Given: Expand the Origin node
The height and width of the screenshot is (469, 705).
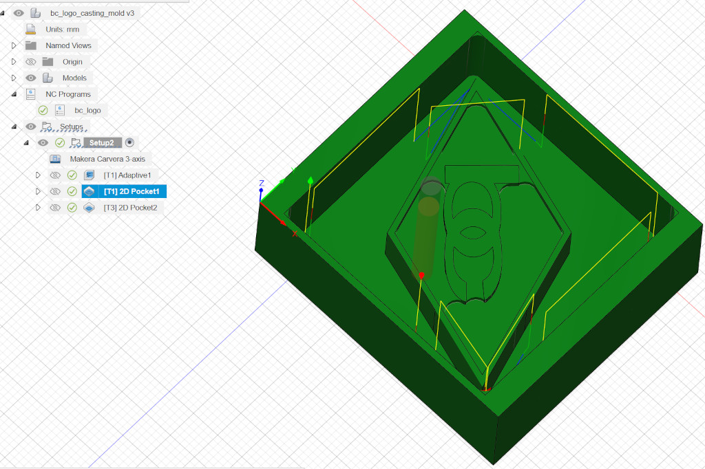Looking at the screenshot, I should [x=14, y=61].
